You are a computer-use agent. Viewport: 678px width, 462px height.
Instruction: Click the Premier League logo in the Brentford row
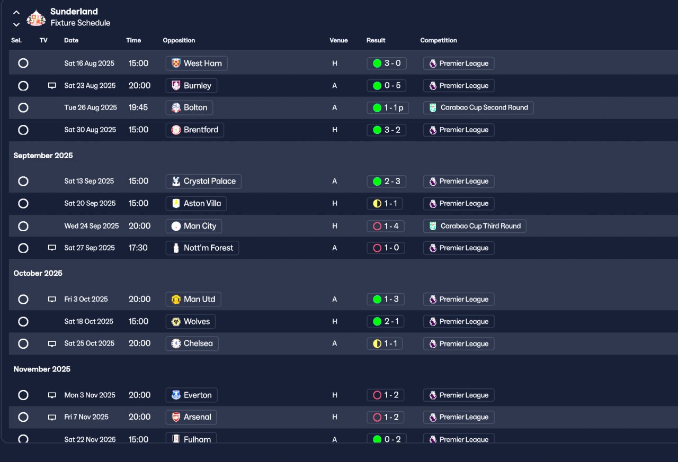pos(433,130)
